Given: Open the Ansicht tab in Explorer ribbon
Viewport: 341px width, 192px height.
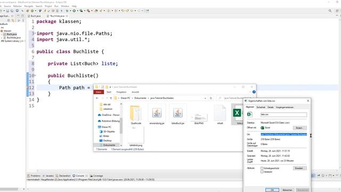Looking at the screenshot, I should [135, 92].
